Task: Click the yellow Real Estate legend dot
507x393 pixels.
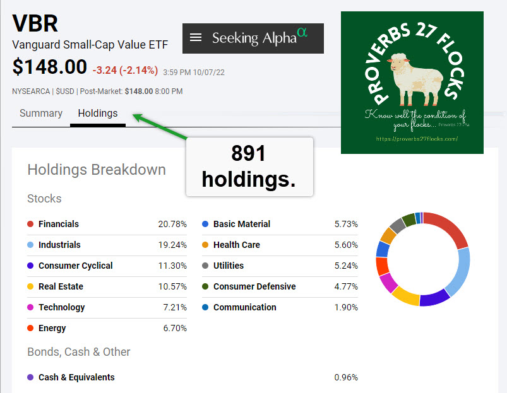Action: 30,286
